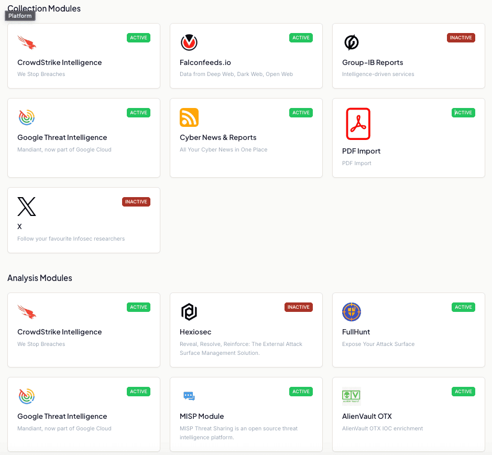Click the 'Analysis Modules' section heading
The height and width of the screenshot is (455, 492).
tap(40, 278)
